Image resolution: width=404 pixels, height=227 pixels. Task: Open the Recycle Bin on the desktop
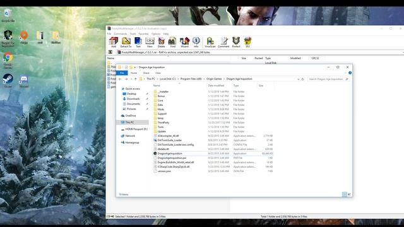point(8,15)
